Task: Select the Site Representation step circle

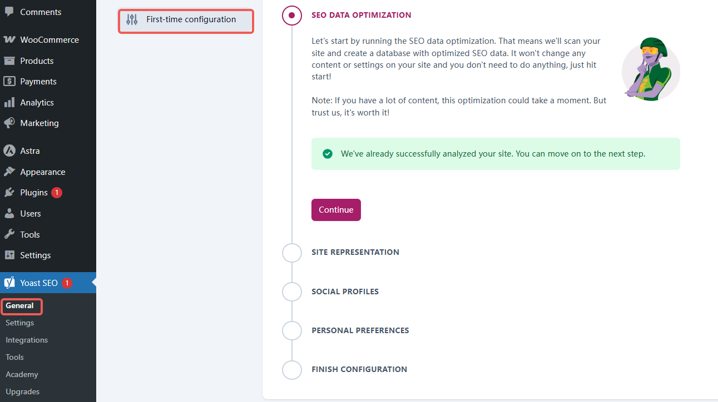Action: (292, 253)
